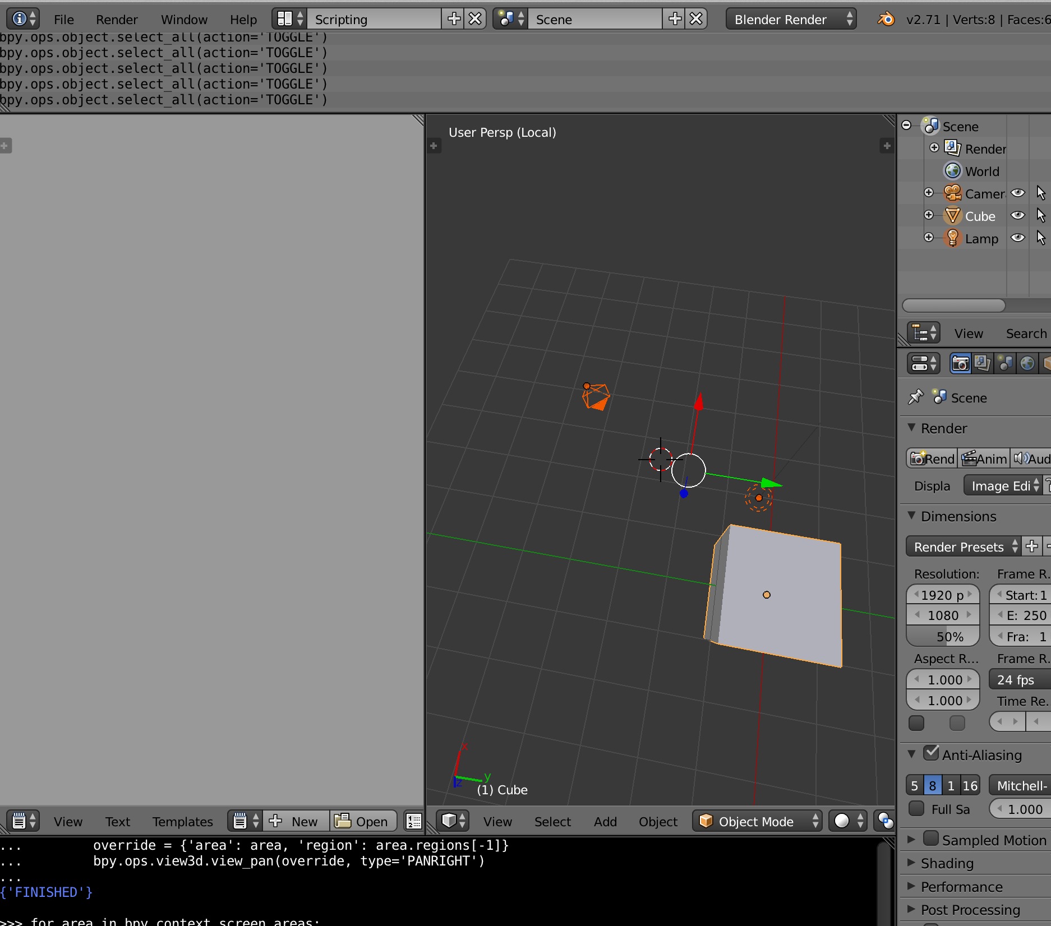Open the Templates menu in text editor

tap(182, 822)
